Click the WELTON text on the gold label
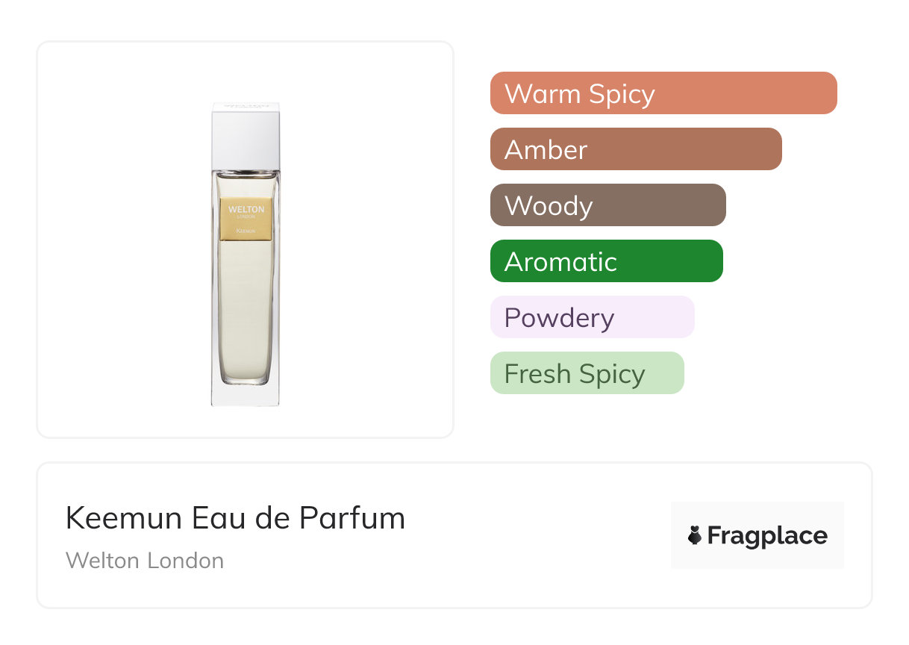 click(246, 210)
